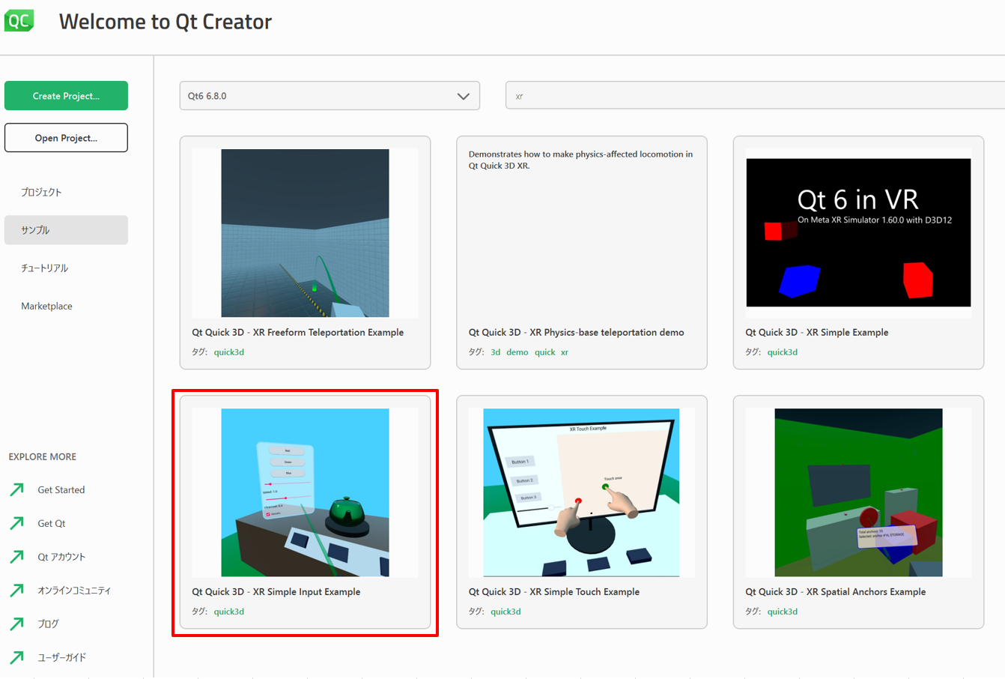Click quick3d tag under XR Spatial Anchors
Viewport: 1005px width, 679px height.
coord(782,612)
